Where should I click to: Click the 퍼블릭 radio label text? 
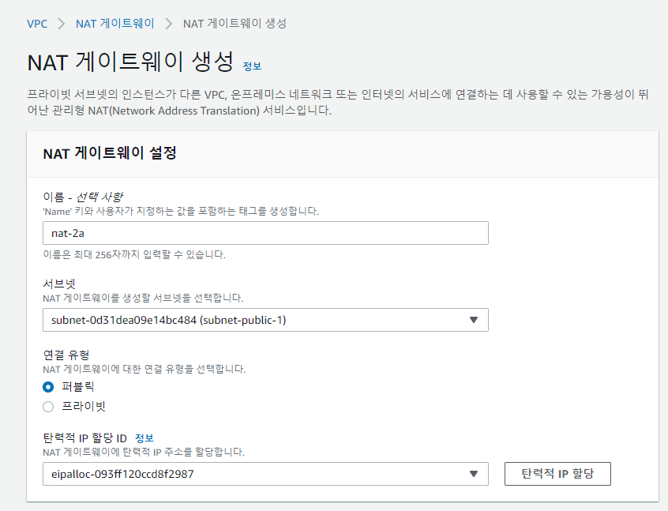coord(78,387)
